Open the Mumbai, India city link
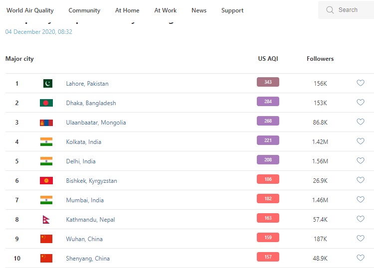The height and width of the screenshot is (268, 374). (85, 200)
